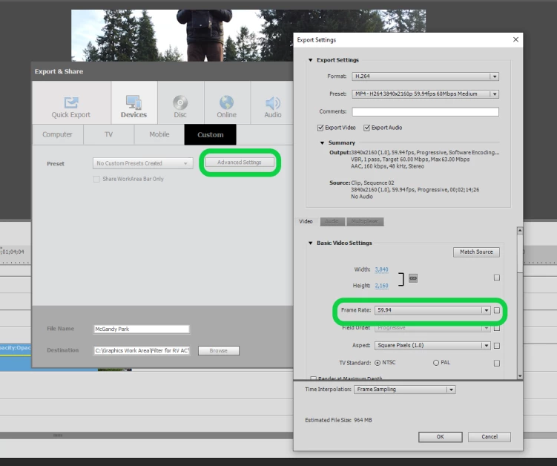Click the Estimated File Size 964 MB text

(338, 420)
